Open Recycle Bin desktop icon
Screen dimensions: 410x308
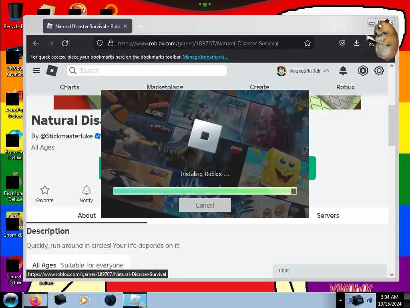click(14, 16)
